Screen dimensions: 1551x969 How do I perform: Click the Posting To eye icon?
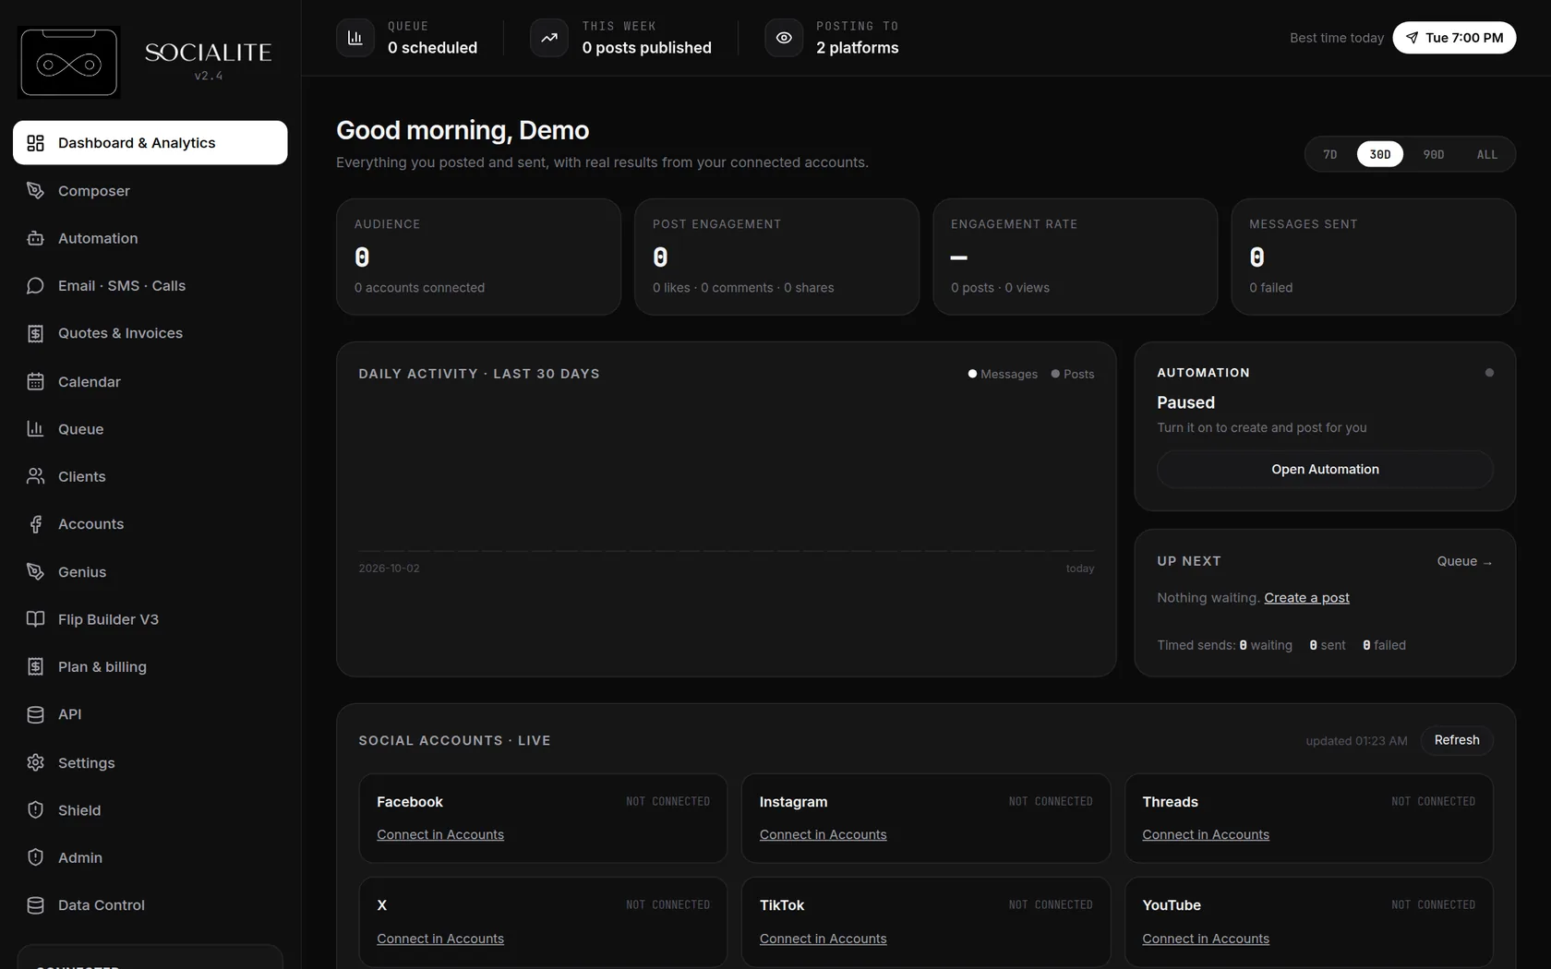(784, 38)
